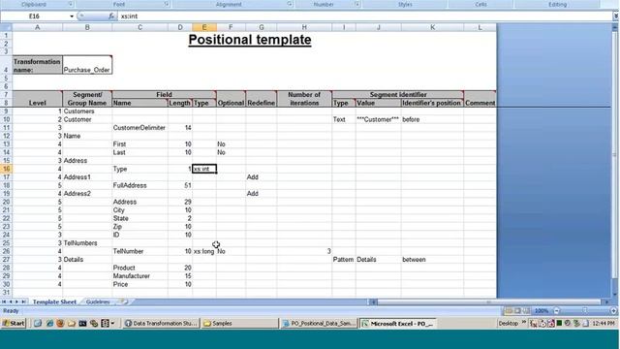Click the Insert Worksheet tab icon
This screenshot has width=620, height=349.
124,301
